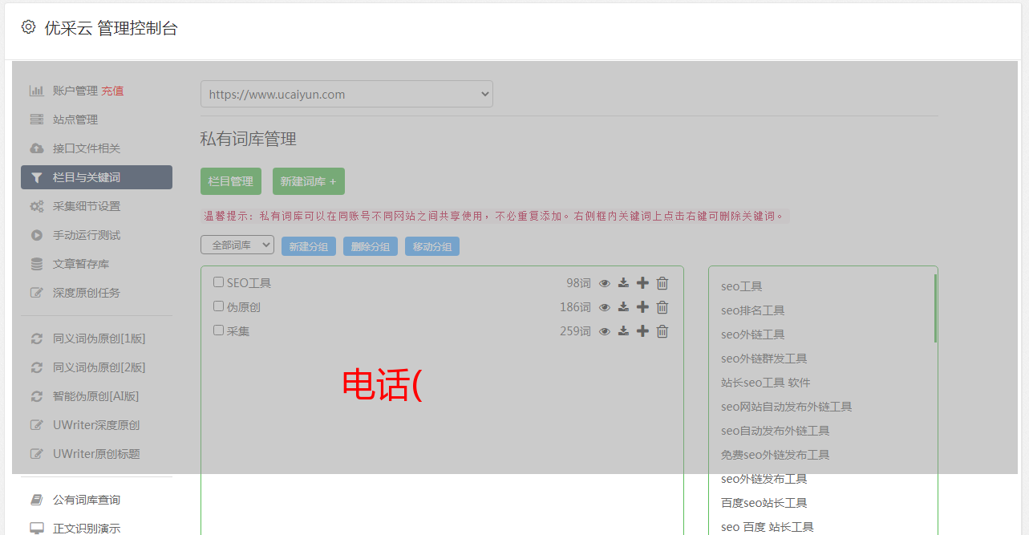1029x535 pixels.
Task: Click the 删除分组 button
Action: pyautogui.click(x=371, y=247)
